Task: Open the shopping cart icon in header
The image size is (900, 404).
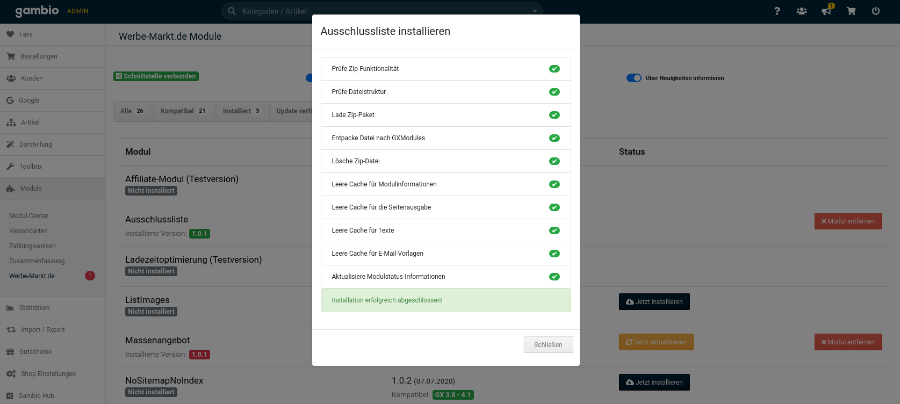Action: (x=851, y=11)
